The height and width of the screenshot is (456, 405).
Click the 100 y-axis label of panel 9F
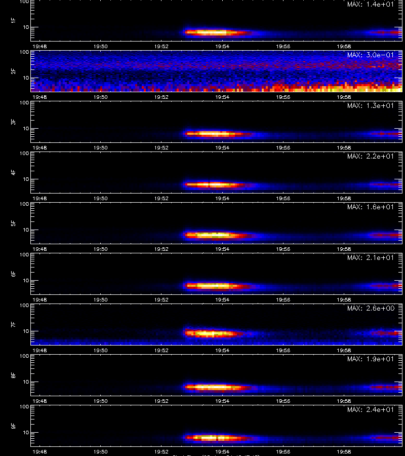pyautogui.click(x=24, y=407)
